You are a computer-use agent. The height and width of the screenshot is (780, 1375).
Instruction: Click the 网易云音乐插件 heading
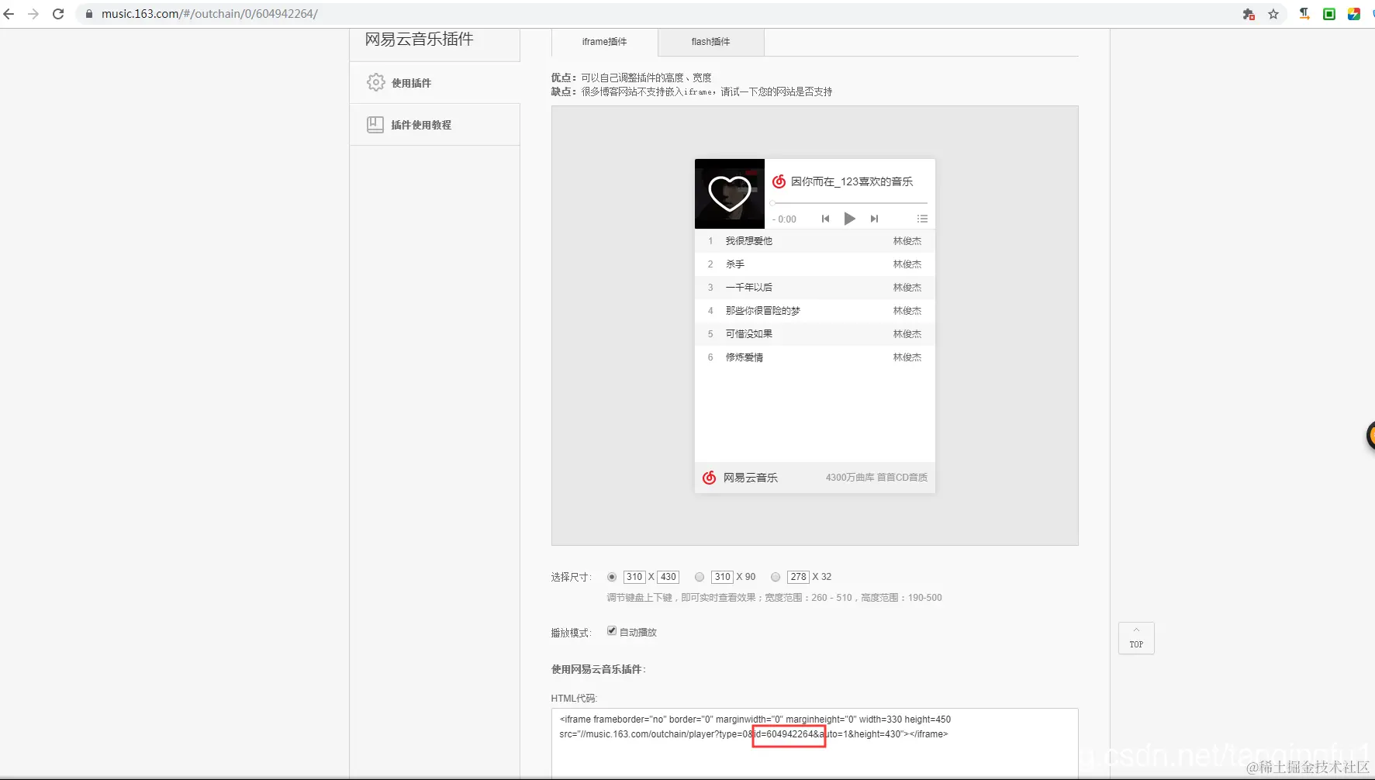click(419, 40)
